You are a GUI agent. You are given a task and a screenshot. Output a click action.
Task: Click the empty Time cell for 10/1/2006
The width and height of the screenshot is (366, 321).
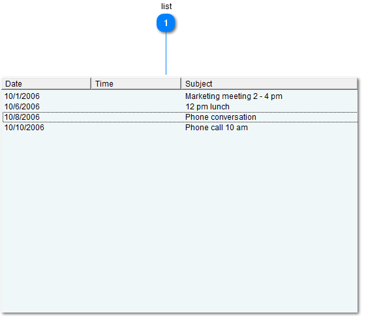[136, 96]
